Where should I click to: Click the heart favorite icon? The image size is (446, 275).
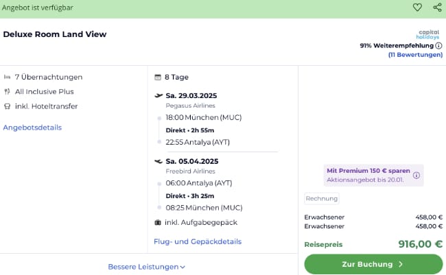pyautogui.click(x=417, y=8)
